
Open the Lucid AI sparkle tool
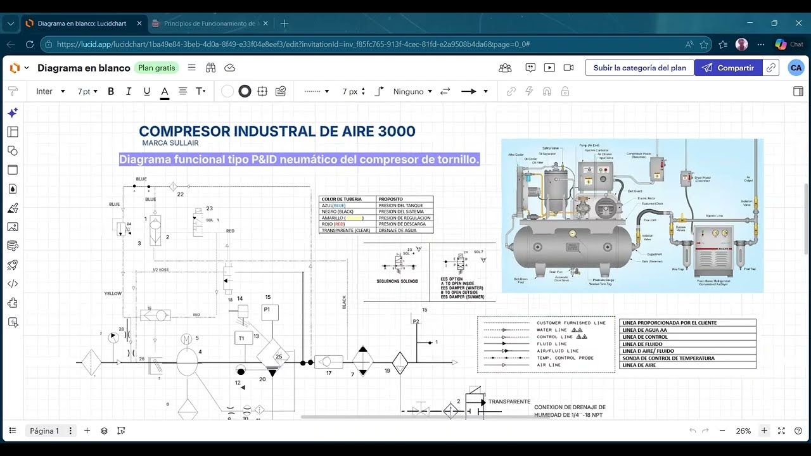pyautogui.click(x=13, y=113)
